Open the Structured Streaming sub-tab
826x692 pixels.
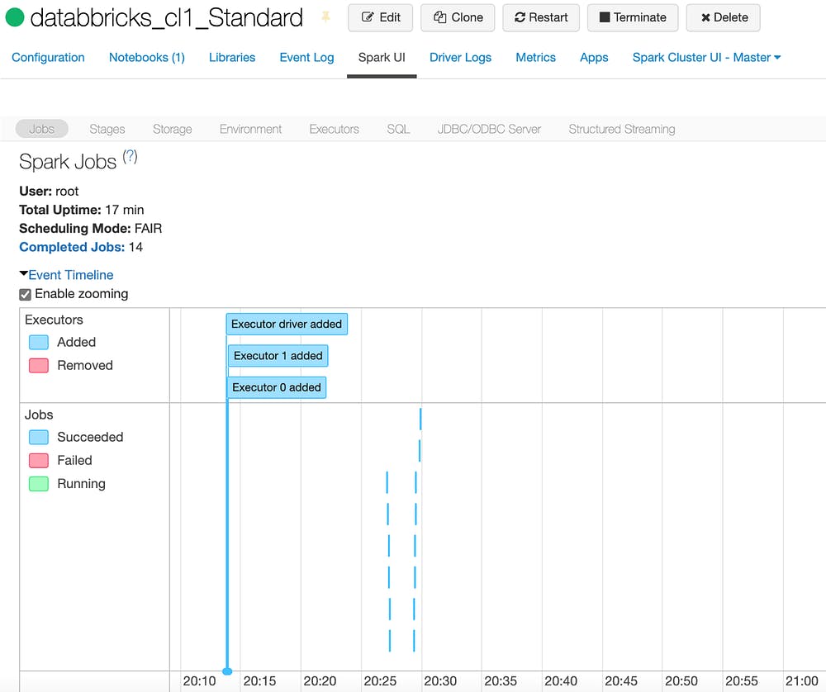click(622, 129)
